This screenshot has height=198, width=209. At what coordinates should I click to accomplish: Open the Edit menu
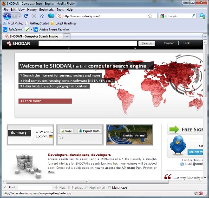pyautogui.click(x=13, y=10)
